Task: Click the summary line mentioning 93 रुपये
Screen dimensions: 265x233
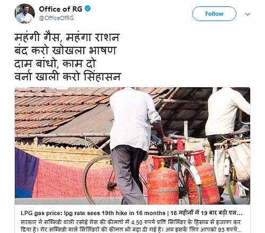Action: [x=131, y=230]
